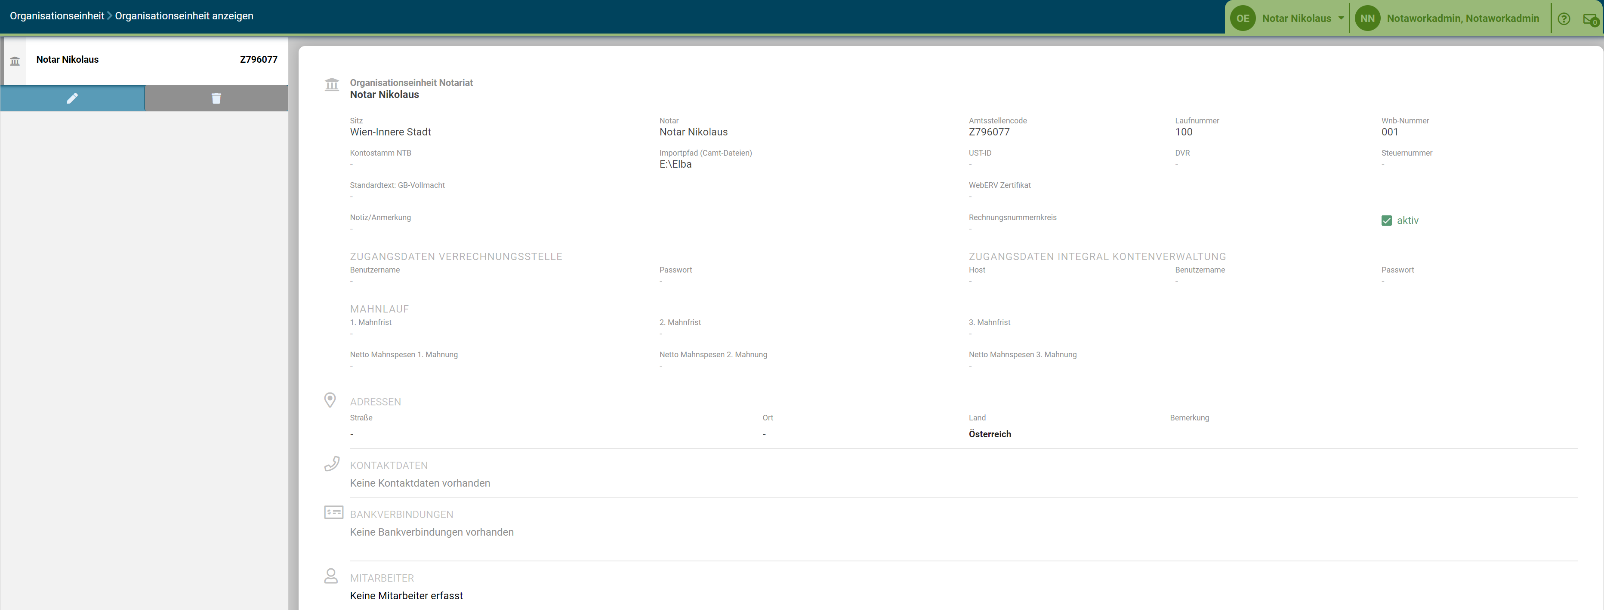Click the bank icon beside Notar Nikolaus list entry
The image size is (1604, 610).
pos(15,61)
